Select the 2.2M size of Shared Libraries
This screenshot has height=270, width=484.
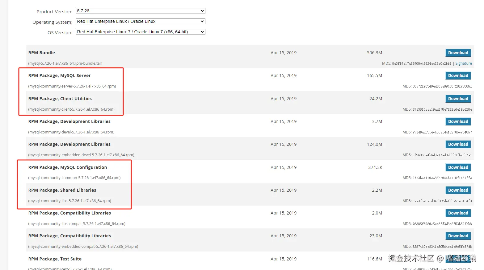point(377,190)
